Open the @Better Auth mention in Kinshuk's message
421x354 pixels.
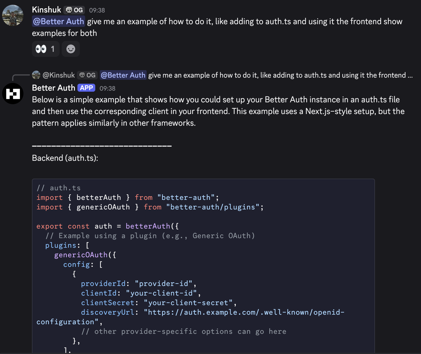pyautogui.click(x=59, y=22)
